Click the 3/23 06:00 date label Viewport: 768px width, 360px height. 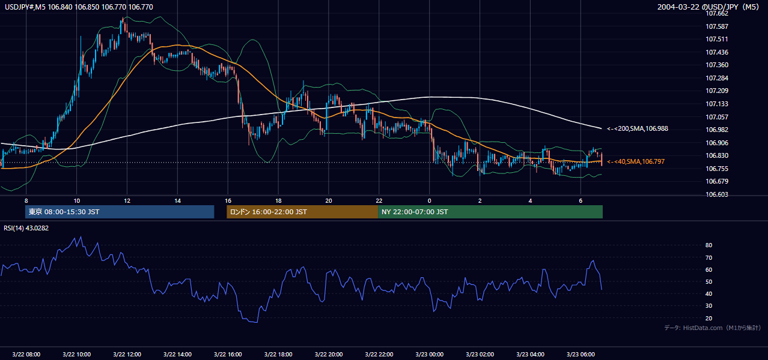pyautogui.click(x=581, y=354)
